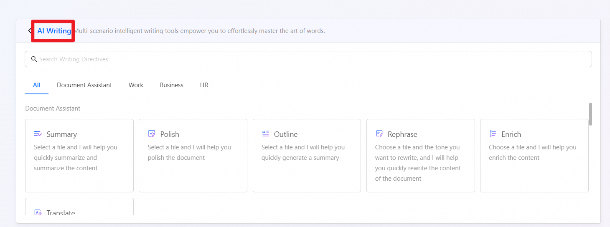Click the search magnifier icon

[x=34, y=59]
